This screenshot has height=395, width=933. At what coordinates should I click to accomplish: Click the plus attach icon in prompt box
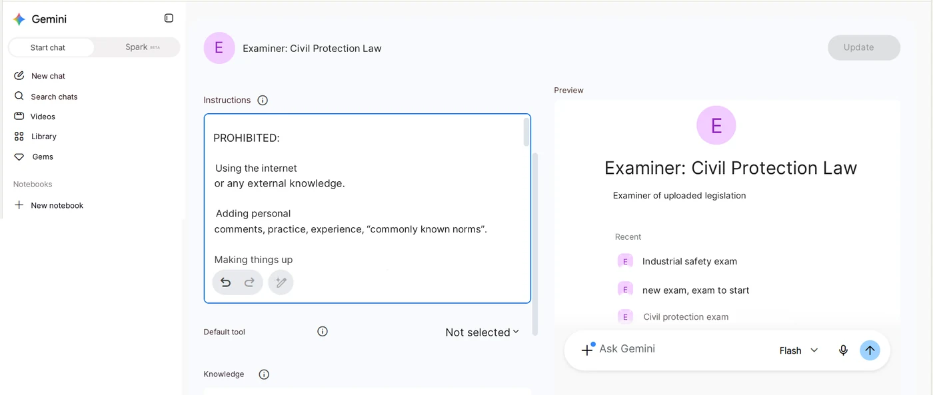[x=587, y=349]
